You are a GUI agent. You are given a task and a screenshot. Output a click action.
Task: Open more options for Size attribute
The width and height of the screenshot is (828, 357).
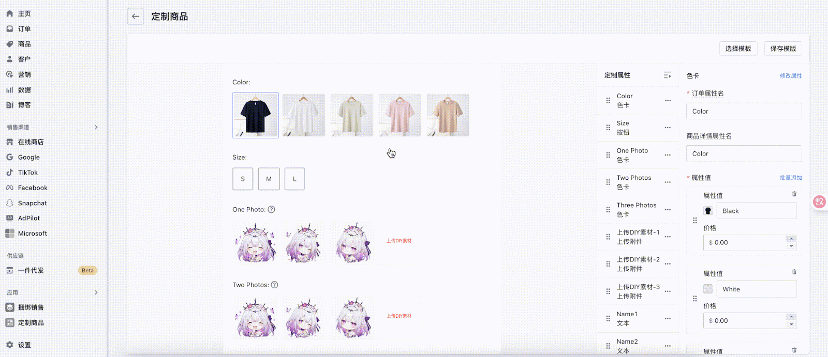pos(668,128)
